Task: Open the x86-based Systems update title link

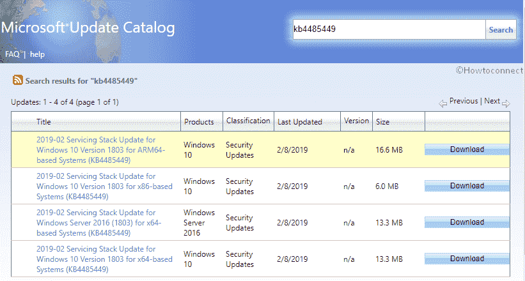Action: [104, 186]
